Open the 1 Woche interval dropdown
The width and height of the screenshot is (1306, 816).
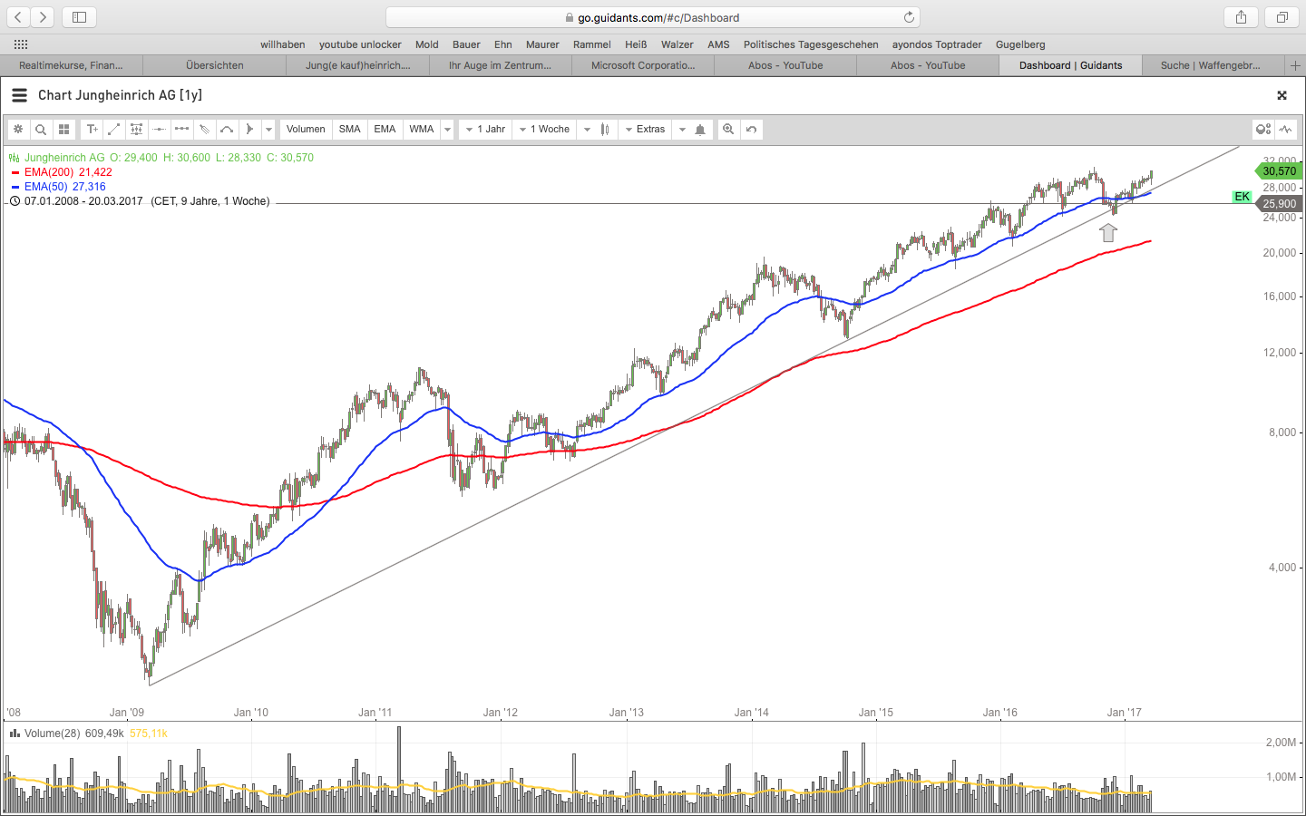point(544,130)
